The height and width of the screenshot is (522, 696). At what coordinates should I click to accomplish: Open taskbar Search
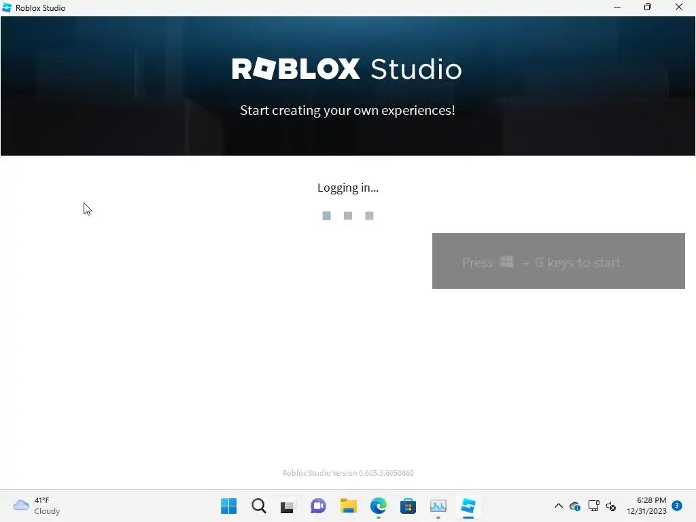tap(259, 506)
